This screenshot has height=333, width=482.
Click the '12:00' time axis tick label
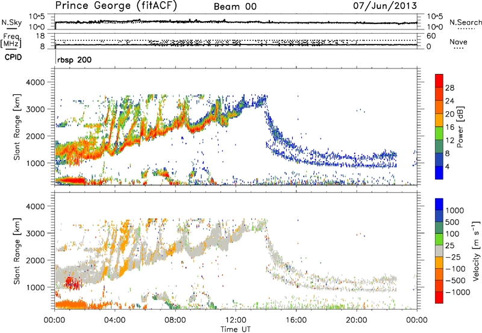point(236,320)
